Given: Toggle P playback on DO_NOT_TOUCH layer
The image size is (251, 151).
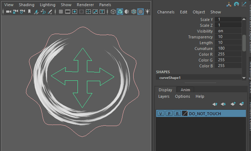Looking at the screenshot, I should pos(169,114).
